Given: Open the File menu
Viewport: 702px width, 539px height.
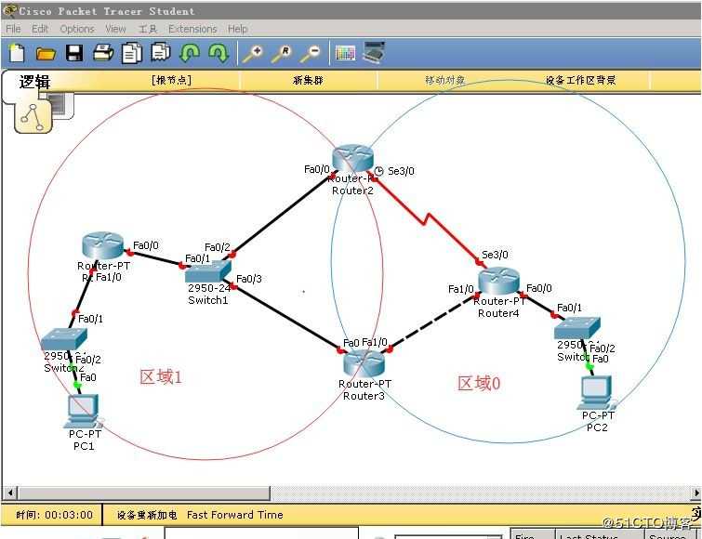Looking at the screenshot, I should coord(13,29).
